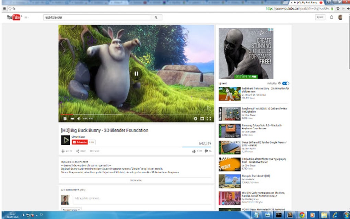Switch to theater mode
350x219 pixels.
(202, 119)
